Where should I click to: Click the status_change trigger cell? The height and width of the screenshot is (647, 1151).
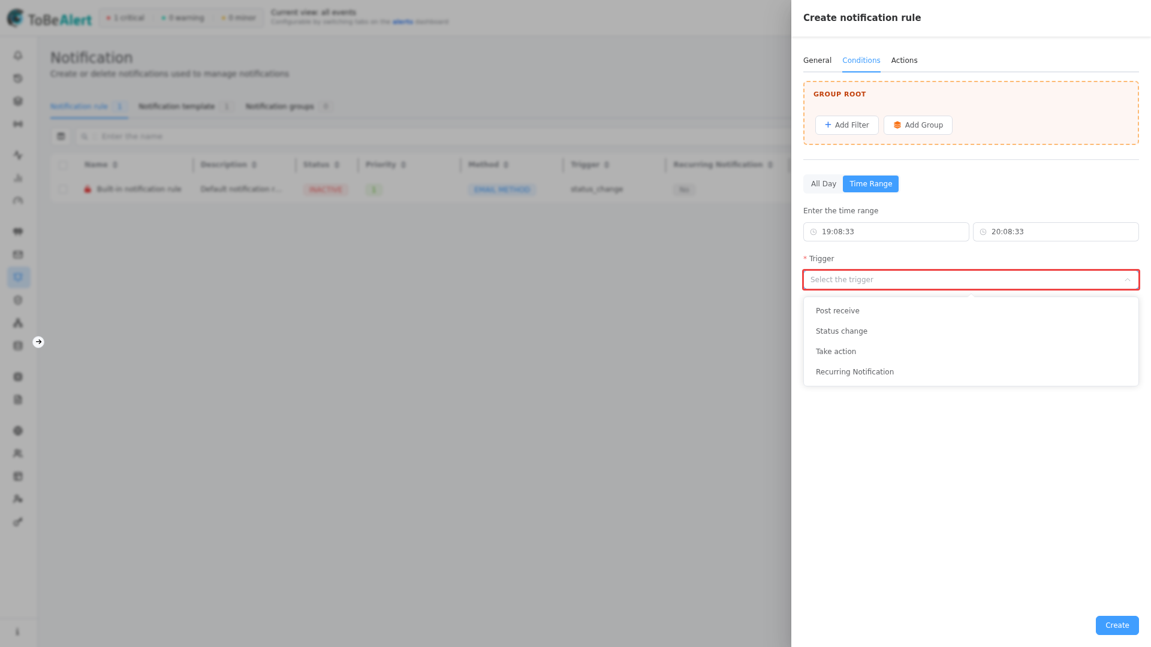pyautogui.click(x=596, y=189)
